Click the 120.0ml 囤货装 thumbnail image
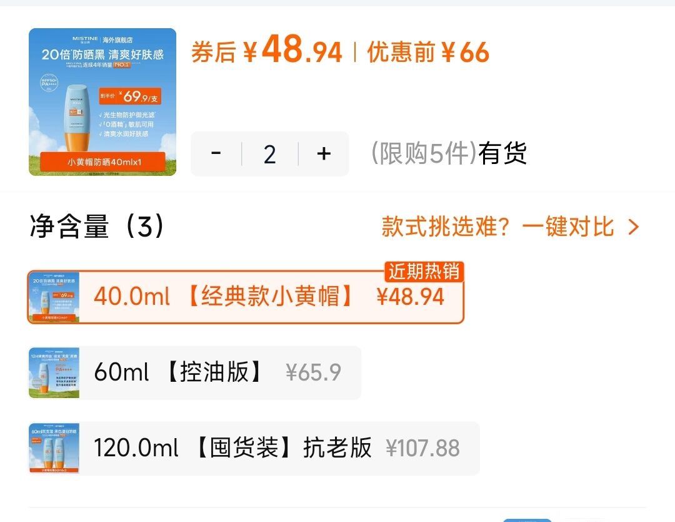The image size is (675, 522). click(x=54, y=448)
